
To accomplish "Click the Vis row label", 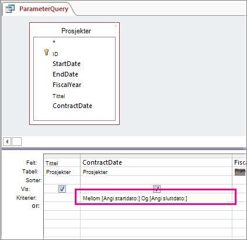I will (x=26, y=189).
